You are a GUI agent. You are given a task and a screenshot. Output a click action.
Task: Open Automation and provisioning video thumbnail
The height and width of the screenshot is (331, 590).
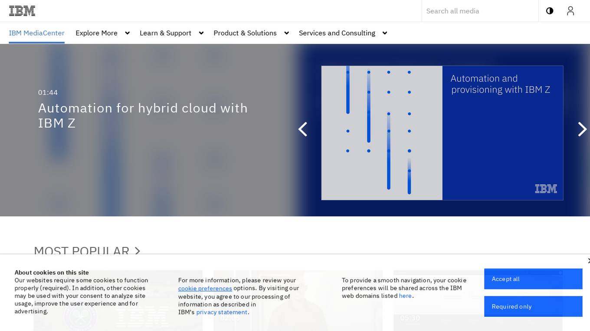tap(442, 133)
